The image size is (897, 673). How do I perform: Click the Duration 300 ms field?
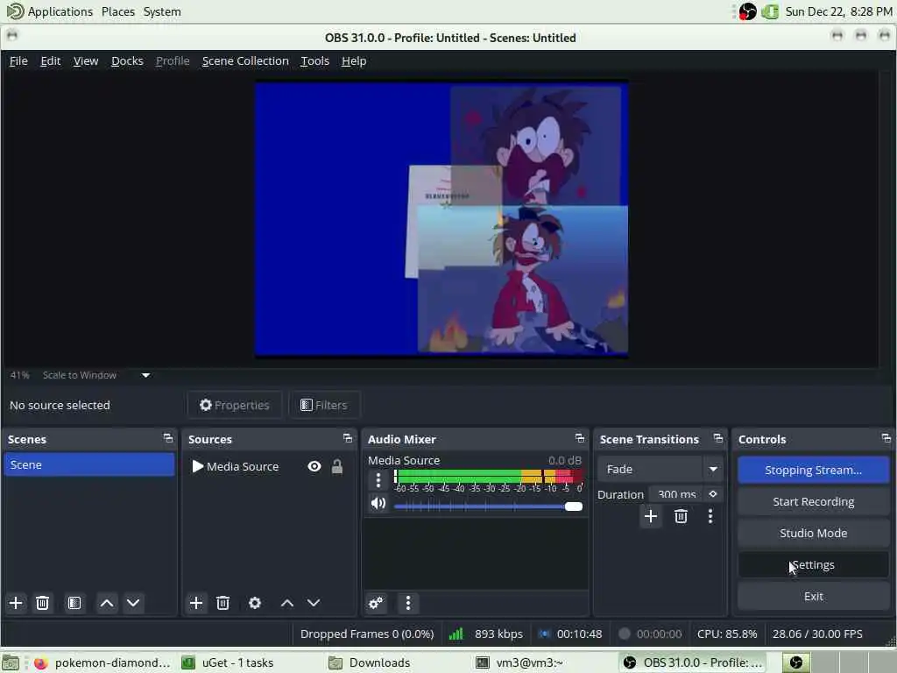pyautogui.click(x=675, y=494)
